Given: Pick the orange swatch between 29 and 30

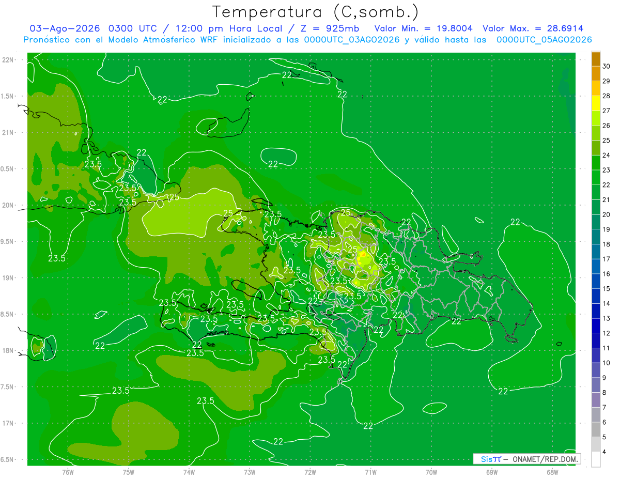Looking at the screenshot, I should pyautogui.click(x=596, y=73).
